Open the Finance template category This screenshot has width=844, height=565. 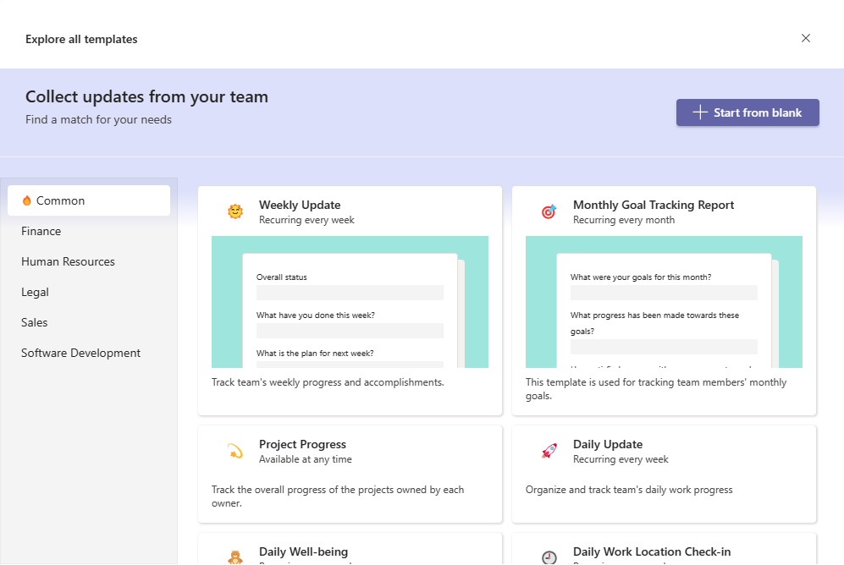click(41, 231)
